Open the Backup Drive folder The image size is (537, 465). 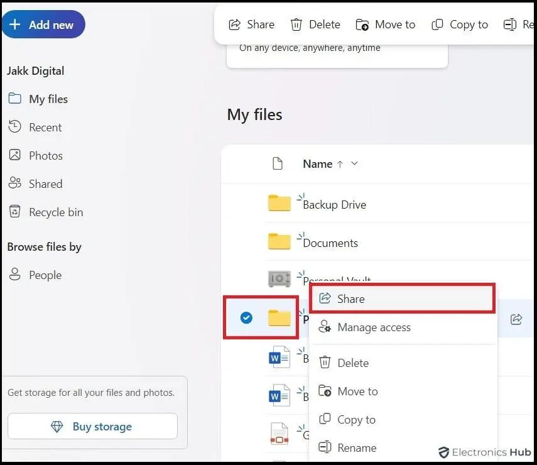[x=334, y=205]
